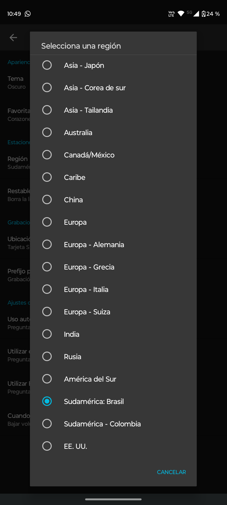
Task: Tap the back arrow icon
Action: click(13, 38)
